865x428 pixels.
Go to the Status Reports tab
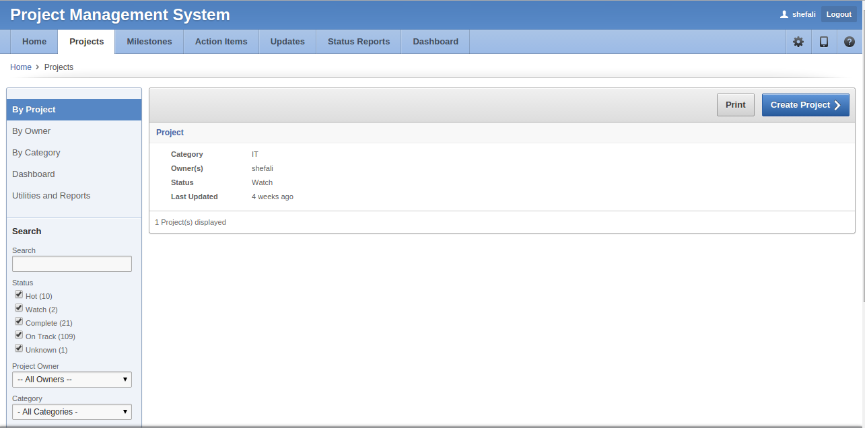coord(359,42)
